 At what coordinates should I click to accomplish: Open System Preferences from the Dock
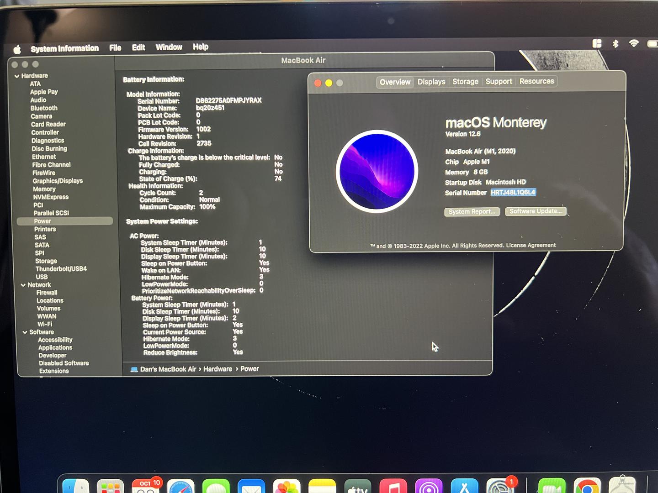tap(499, 487)
